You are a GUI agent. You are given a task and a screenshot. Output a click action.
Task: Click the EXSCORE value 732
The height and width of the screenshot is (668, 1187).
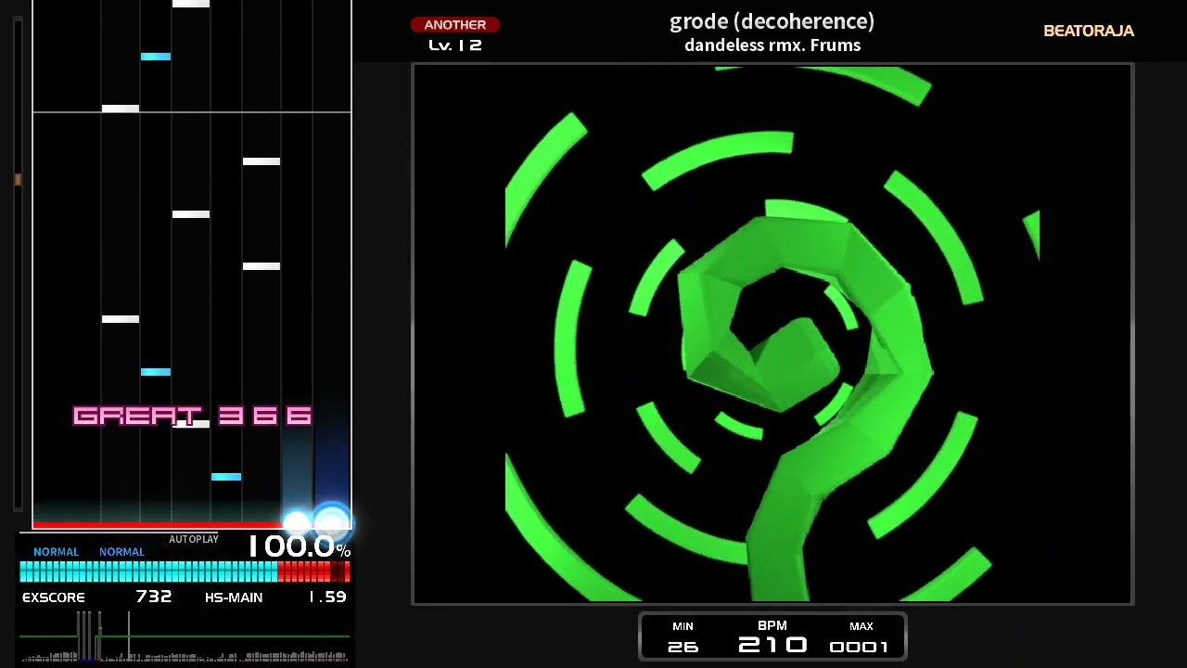(154, 597)
